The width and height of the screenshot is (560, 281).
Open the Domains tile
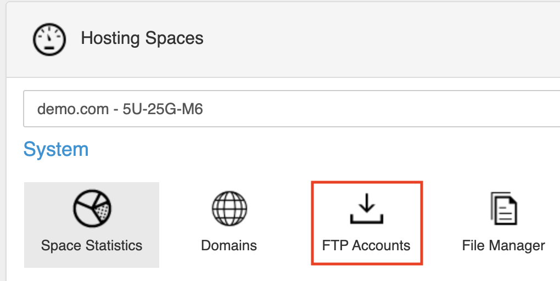tap(229, 223)
